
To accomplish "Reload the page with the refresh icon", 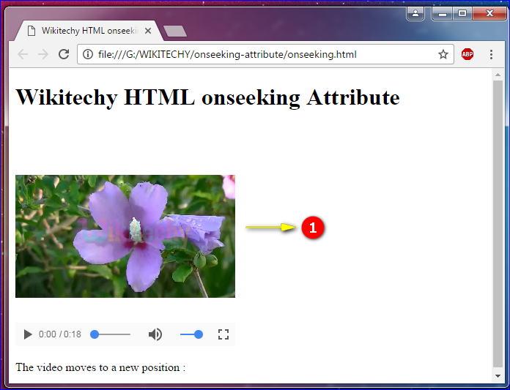I will coord(64,54).
